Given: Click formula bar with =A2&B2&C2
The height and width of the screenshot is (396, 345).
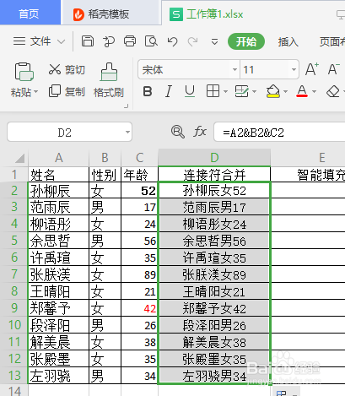Looking at the screenshot, I should (x=279, y=132).
